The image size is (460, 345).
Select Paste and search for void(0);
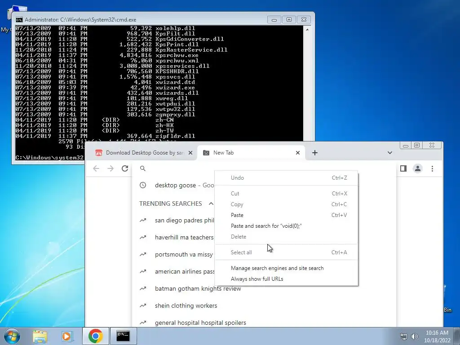click(286, 226)
